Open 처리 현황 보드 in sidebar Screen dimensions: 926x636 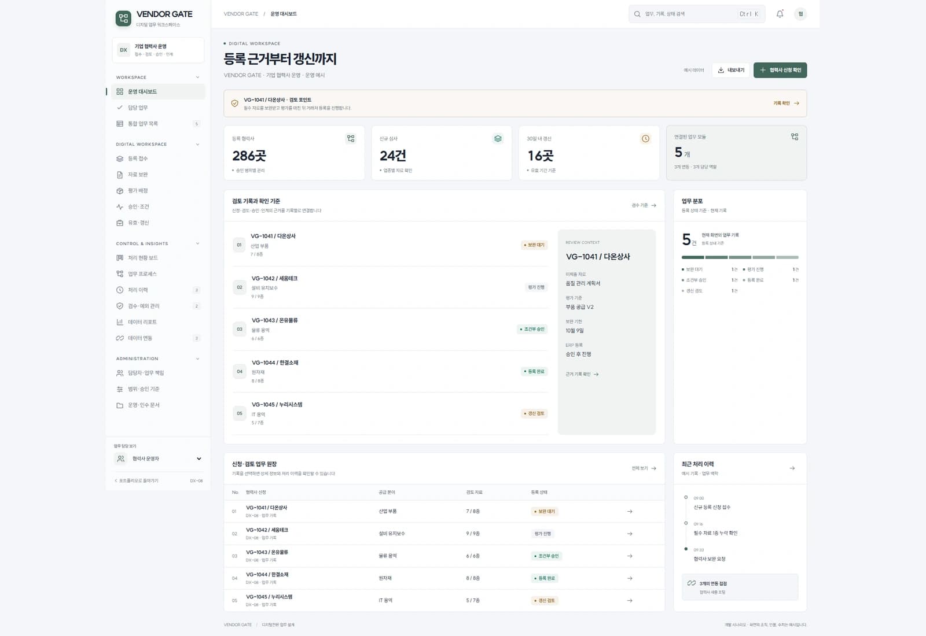(x=158, y=258)
